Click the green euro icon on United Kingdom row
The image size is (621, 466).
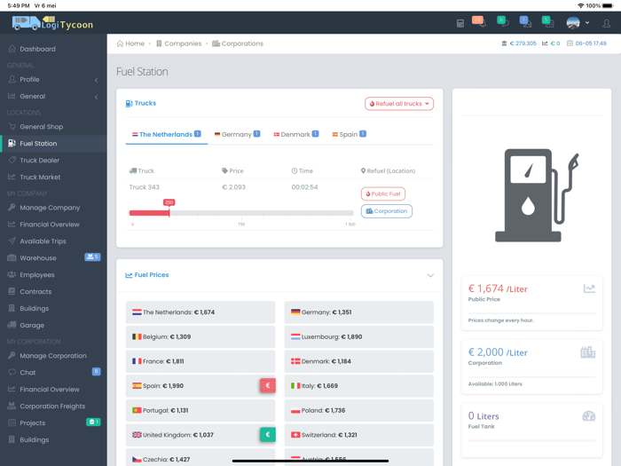pyautogui.click(x=268, y=434)
